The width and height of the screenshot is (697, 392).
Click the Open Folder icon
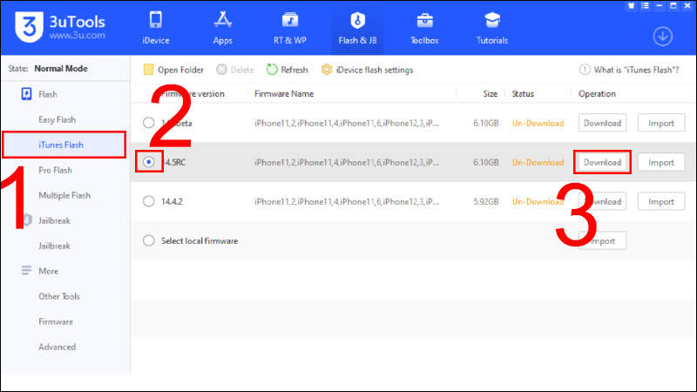(x=148, y=70)
